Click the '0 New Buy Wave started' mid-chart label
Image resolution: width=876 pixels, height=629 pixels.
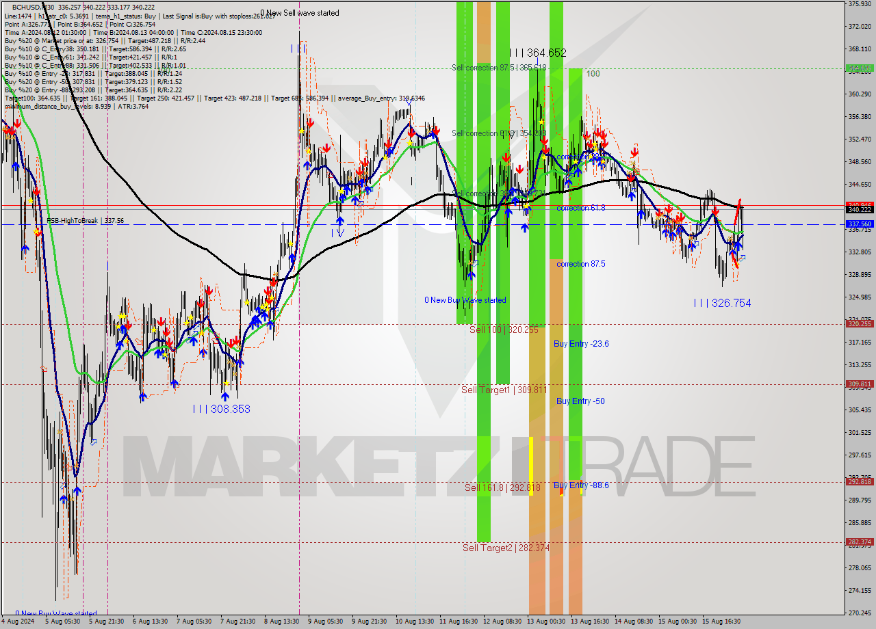[x=465, y=300]
